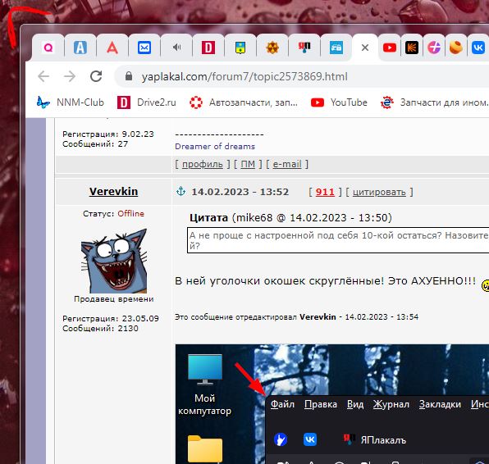Go back to the previous page
489x464 pixels.
[x=43, y=76]
